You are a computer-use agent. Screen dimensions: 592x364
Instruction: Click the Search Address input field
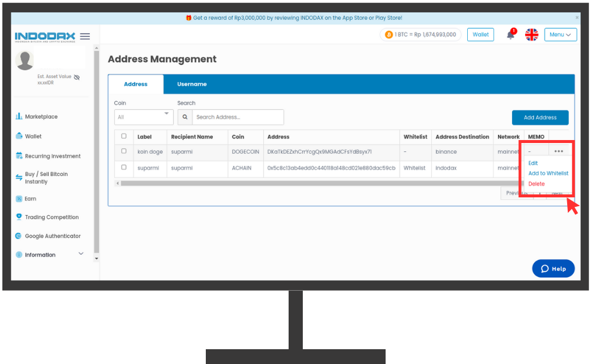(x=238, y=117)
